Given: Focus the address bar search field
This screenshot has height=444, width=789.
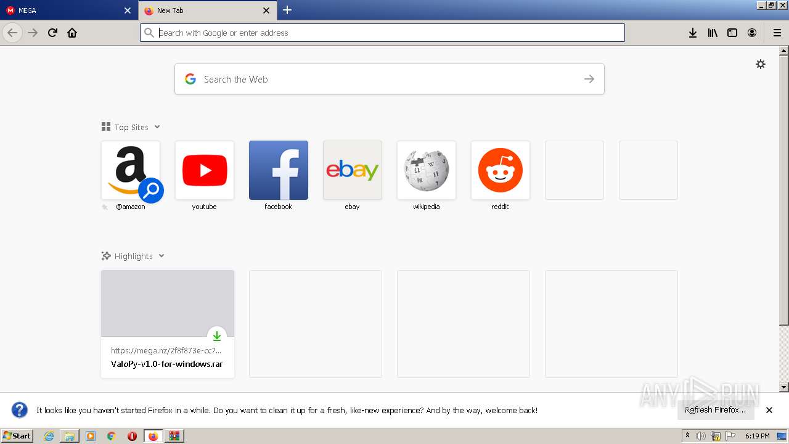Looking at the screenshot, I should click(x=382, y=33).
